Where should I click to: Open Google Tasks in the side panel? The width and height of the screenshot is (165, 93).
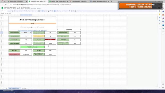(x=160, y=17)
